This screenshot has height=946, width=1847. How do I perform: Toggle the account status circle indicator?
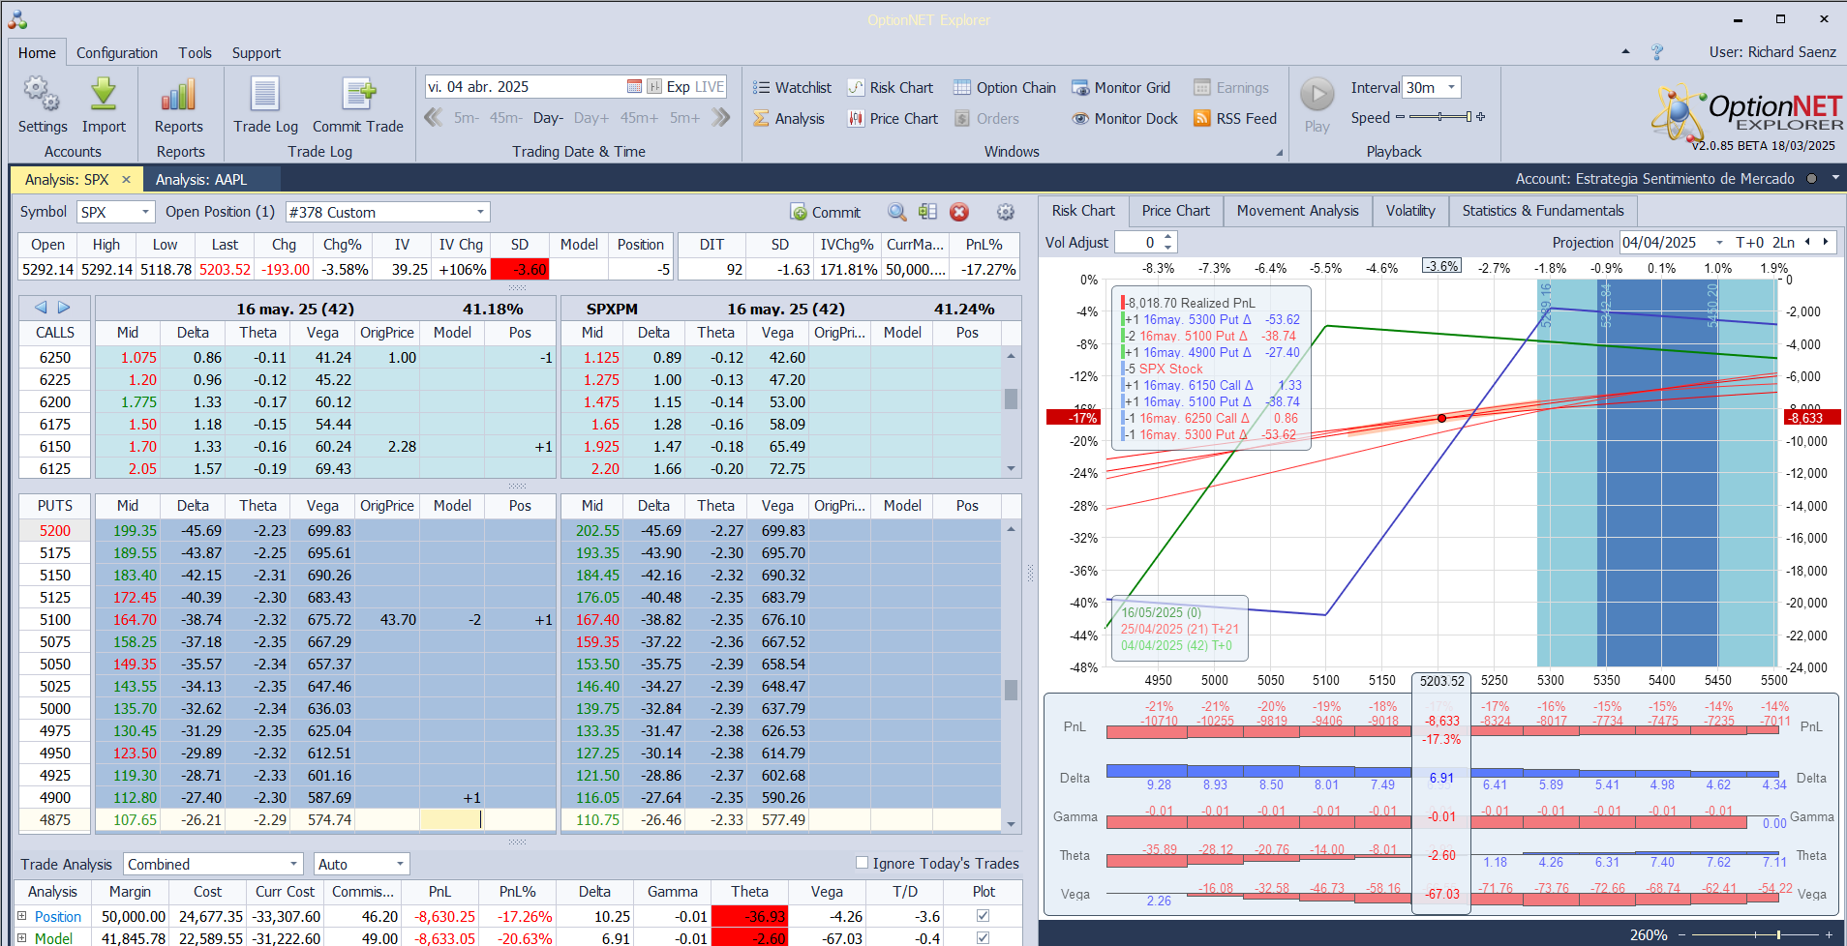click(x=1811, y=179)
